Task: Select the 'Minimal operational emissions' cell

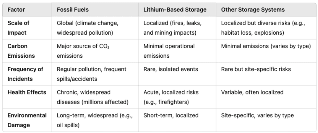Action: 169,51
